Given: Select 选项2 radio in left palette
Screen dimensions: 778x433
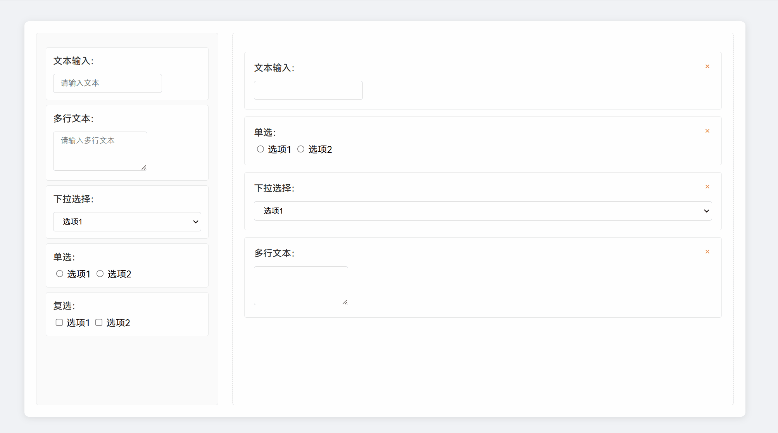Looking at the screenshot, I should (x=100, y=274).
